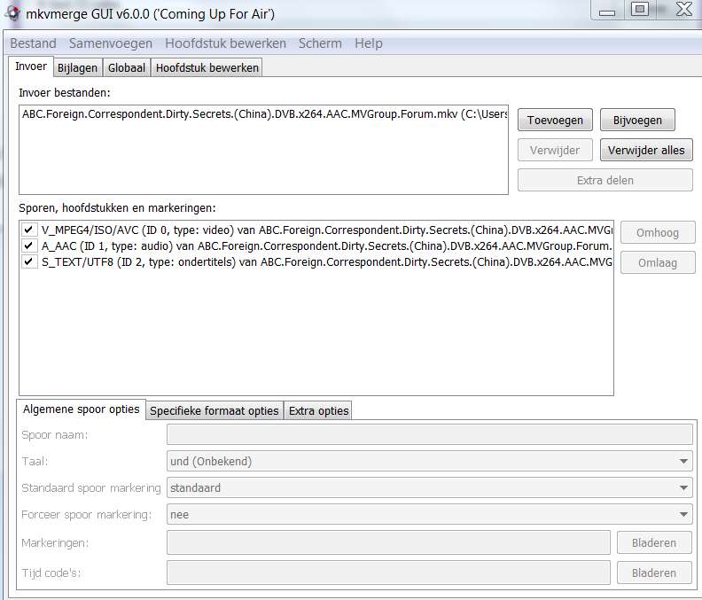Click the Extra delen button
Image resolution: width=702 pixels, height=600 pixels.
[x=605, y=180]
